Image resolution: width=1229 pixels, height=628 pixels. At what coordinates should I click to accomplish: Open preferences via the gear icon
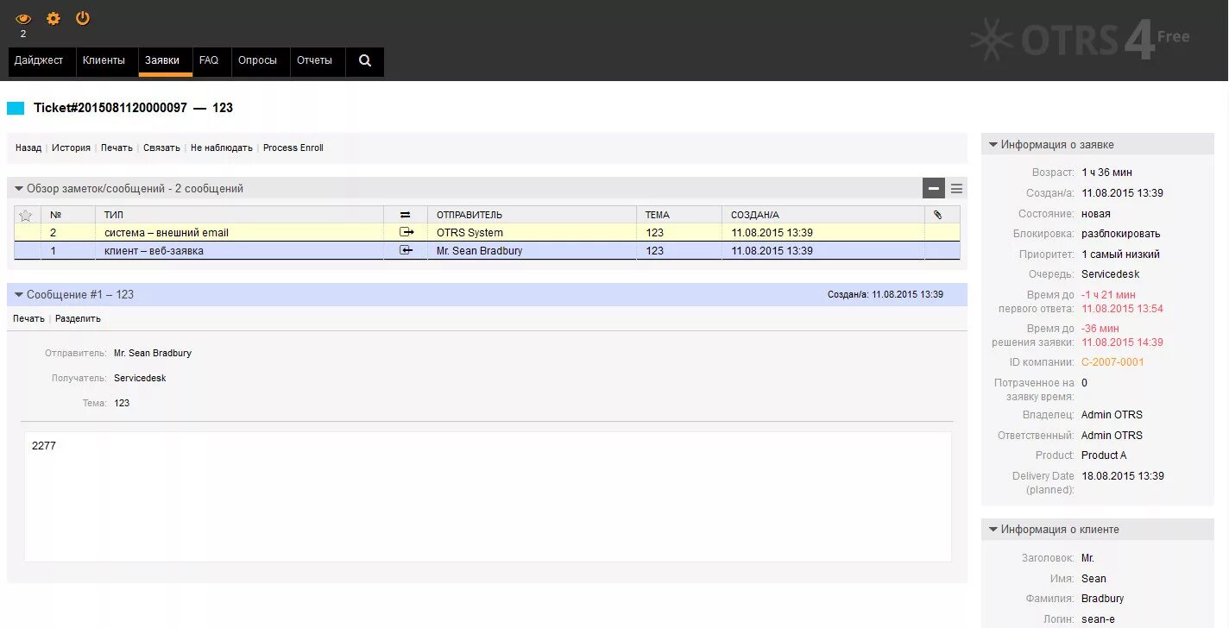(x=54, y=18)
